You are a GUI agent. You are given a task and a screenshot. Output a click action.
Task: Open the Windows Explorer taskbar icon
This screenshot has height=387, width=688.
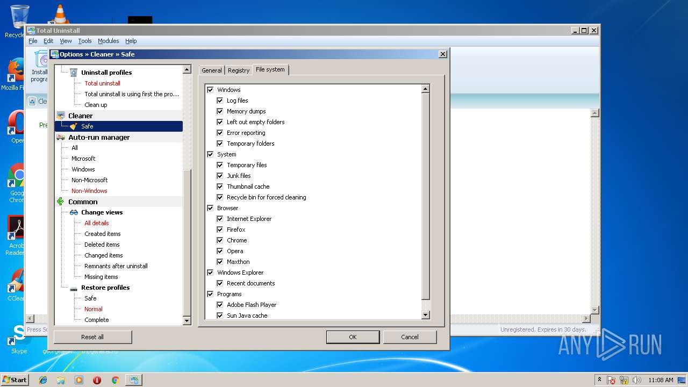coord(61,380)
